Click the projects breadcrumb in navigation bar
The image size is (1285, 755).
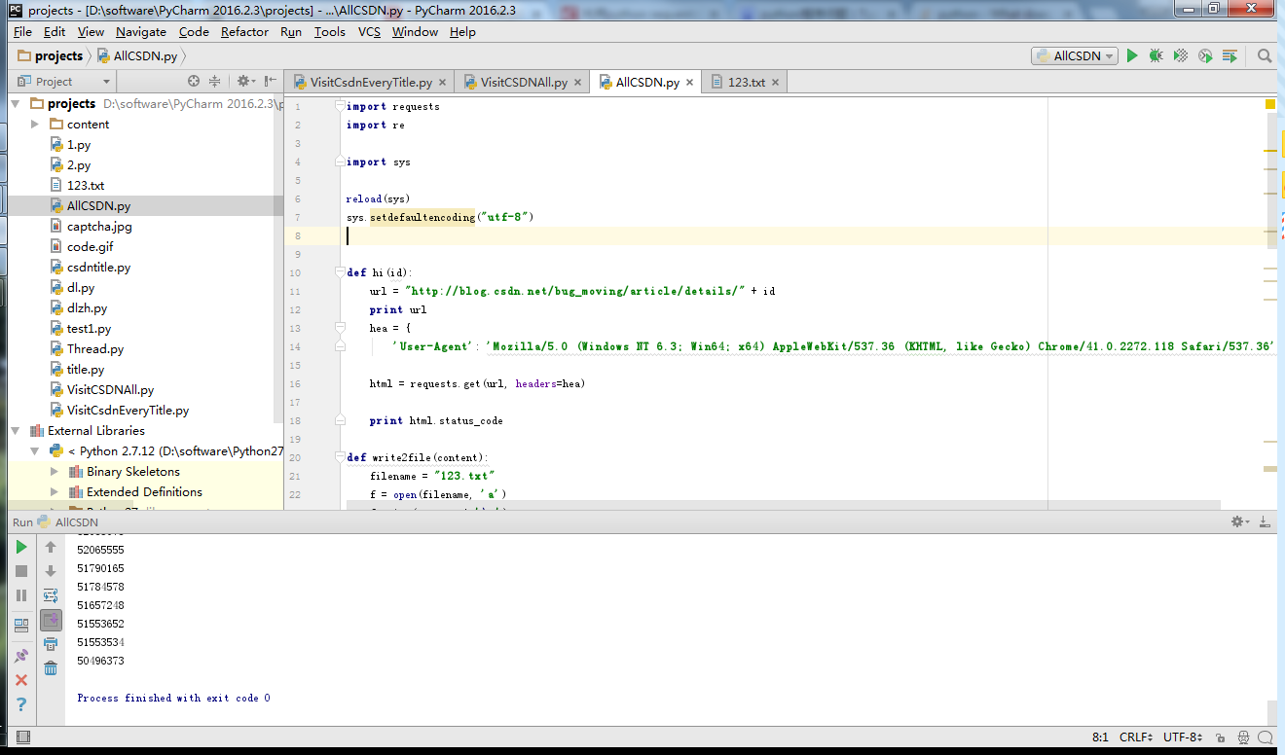[50, 56]
